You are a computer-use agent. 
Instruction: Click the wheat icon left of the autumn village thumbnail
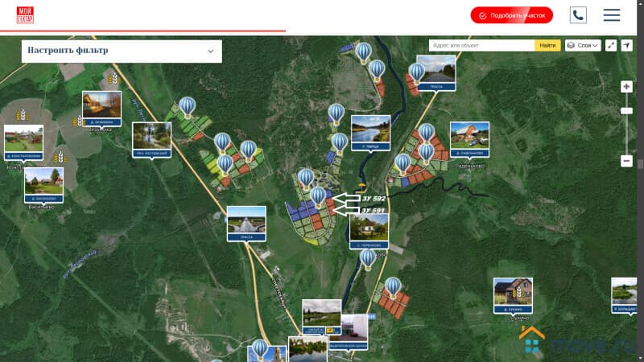click(x=78, y=121)
